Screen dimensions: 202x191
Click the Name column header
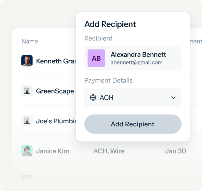tap(30, 41)
